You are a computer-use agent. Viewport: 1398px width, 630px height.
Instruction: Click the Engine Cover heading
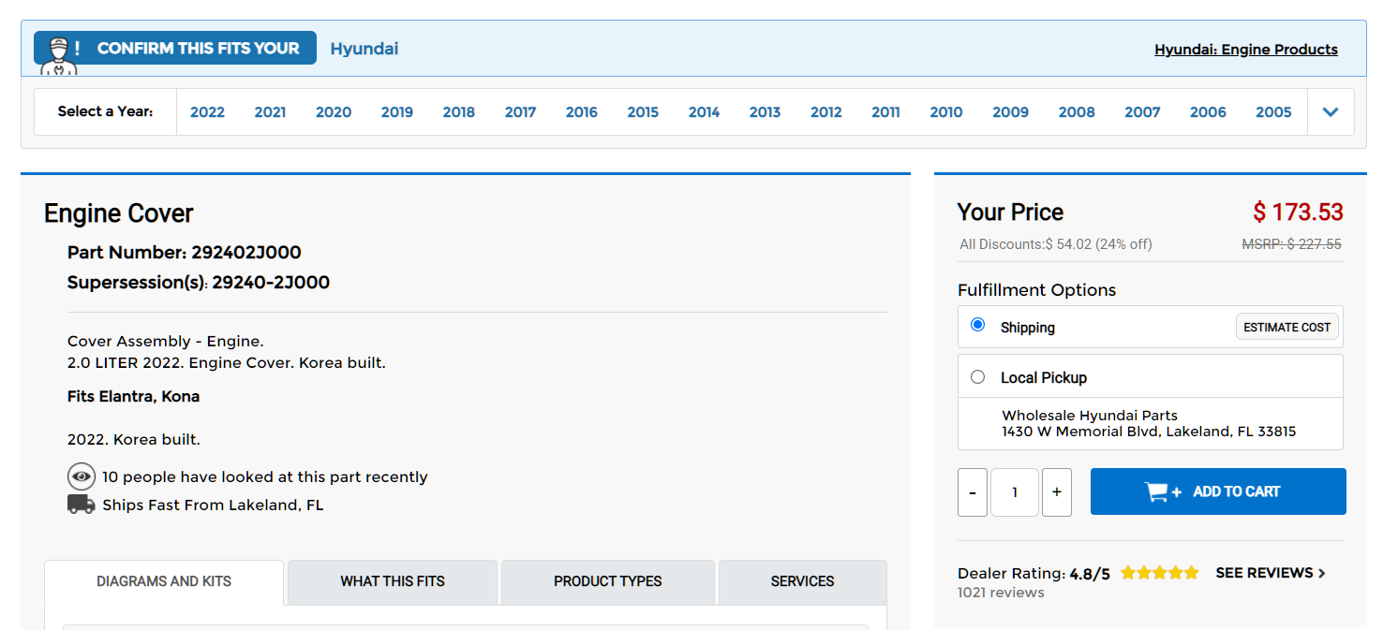tap(119, 213)
